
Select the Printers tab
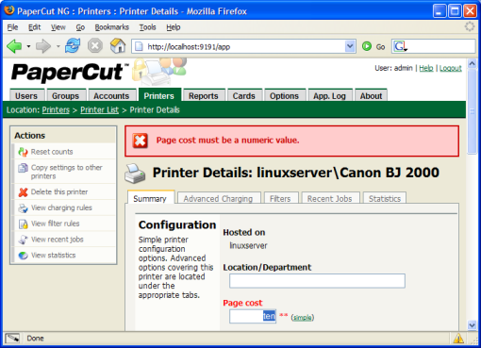(x=159, y=95)
